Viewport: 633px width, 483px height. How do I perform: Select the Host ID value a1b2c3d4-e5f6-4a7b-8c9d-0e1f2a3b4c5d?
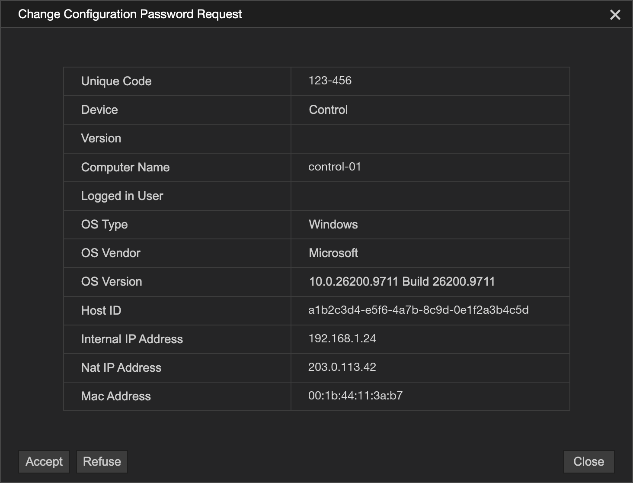419,310
